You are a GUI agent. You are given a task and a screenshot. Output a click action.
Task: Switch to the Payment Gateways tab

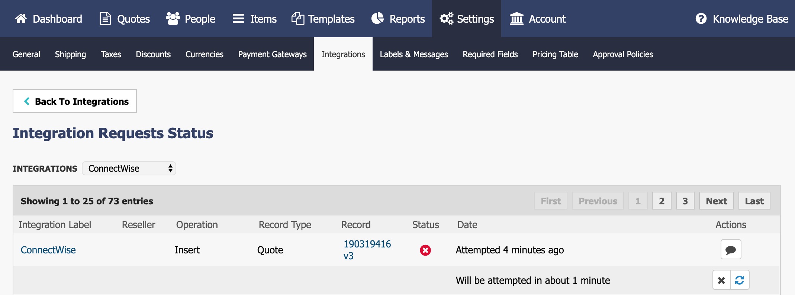pyautogui.click(x=273, y=54)
